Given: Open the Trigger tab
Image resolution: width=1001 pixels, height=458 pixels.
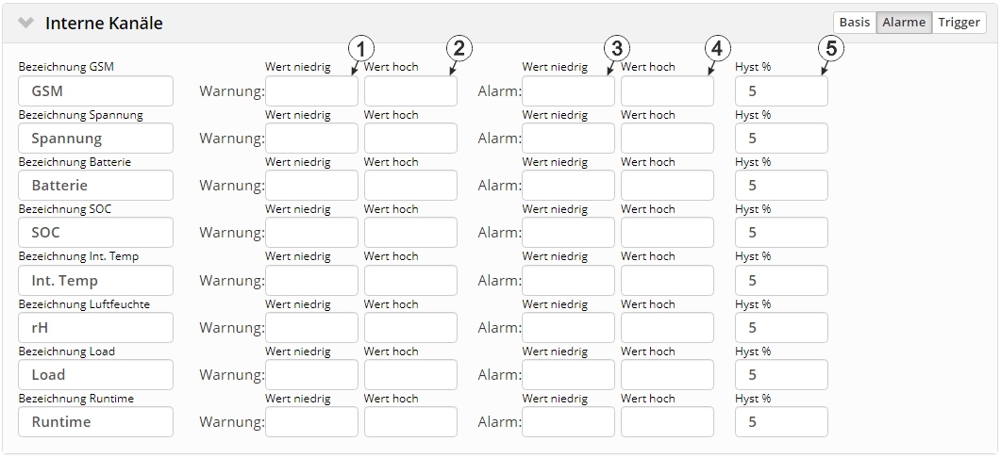Looking at the screenshot, I should click(959, 23).
